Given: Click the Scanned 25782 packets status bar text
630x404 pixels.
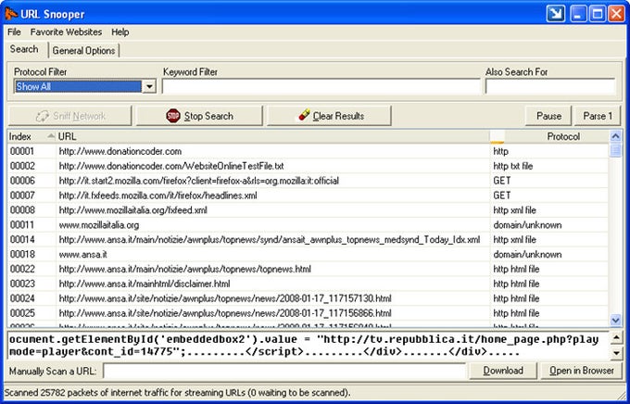Looking at the screenshot, I should (x=177, y=393).
